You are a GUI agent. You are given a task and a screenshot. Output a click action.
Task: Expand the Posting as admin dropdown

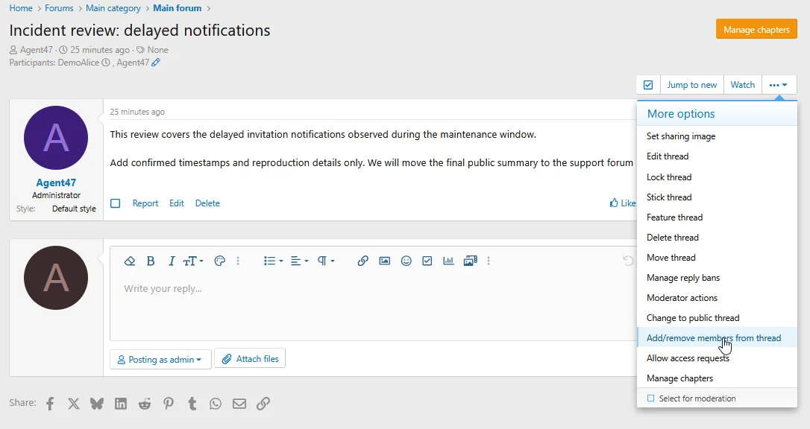(160, 360)
